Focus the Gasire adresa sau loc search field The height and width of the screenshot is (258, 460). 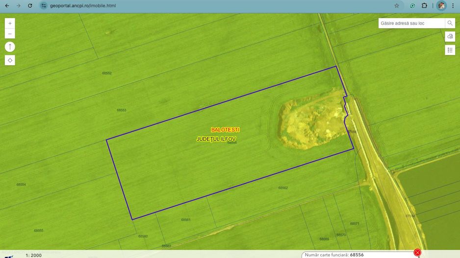coord(411,23)
